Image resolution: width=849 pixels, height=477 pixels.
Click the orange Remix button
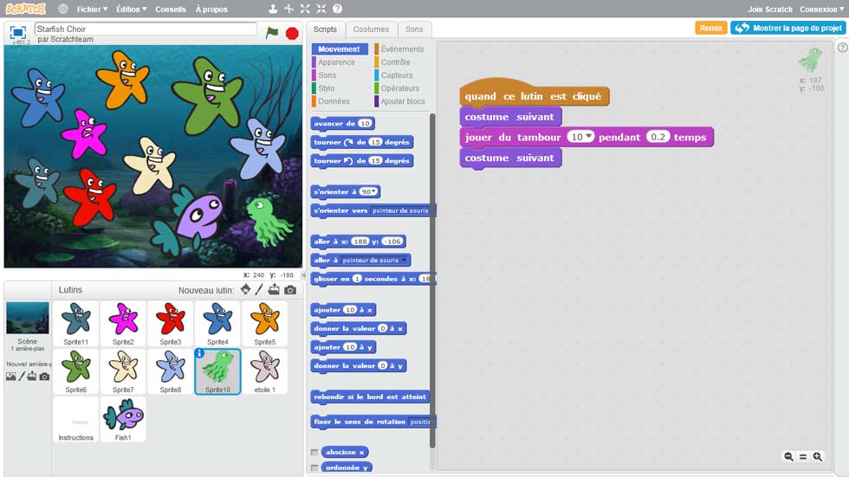coord(710,28)
